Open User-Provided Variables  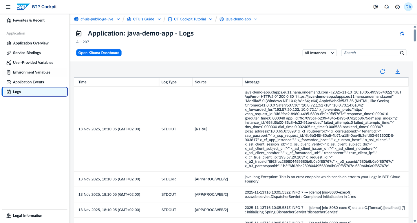(35, 62)
